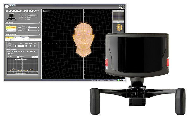
Task: Decrease Smooth with the minus icon
Action: (x=27, y=30)
